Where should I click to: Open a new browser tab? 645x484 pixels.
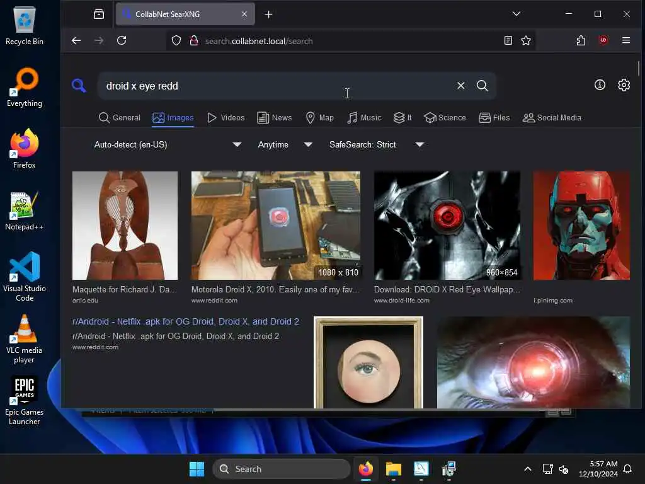(268, 14)
